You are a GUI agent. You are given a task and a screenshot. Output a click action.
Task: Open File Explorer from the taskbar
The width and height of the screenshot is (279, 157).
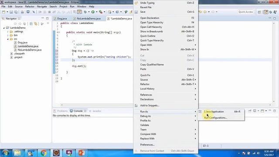[x=17, y=153]
